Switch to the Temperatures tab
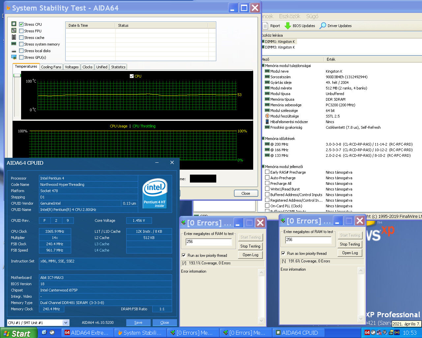The width and height of the screenshot is (422, 338). [26, 66]
